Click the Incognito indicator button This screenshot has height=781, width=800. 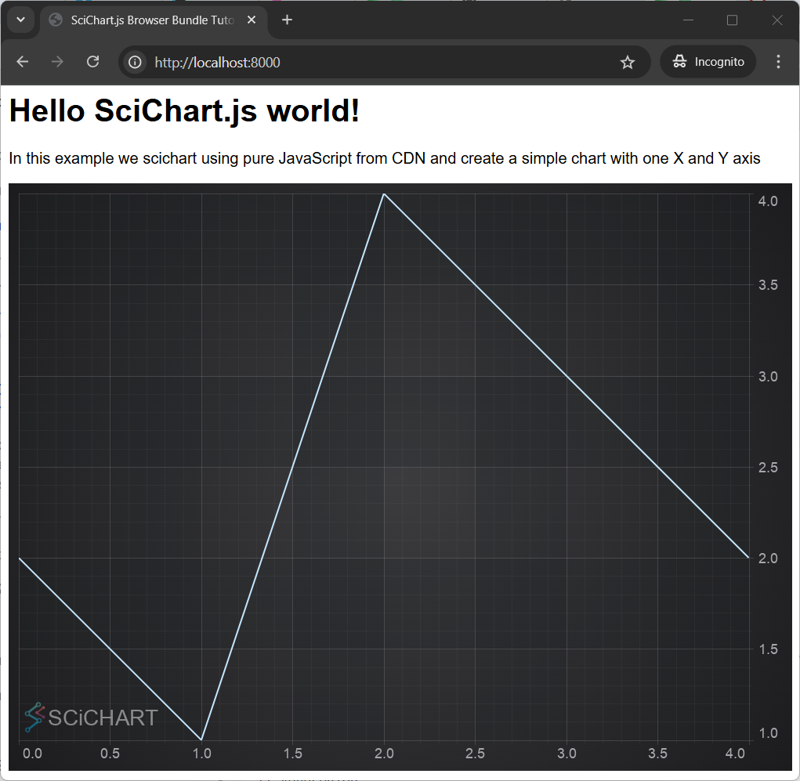(708, 62)
